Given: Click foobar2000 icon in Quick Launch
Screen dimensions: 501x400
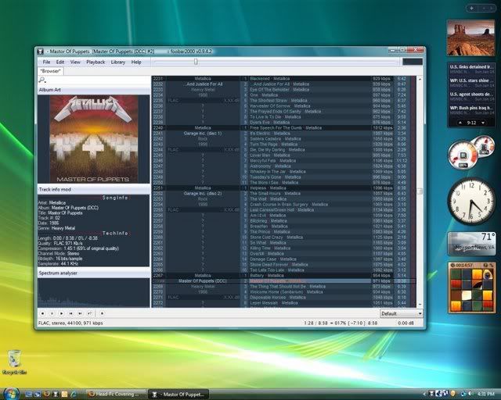Looking at the screenshot, I should pyautogui.click(x=56, y=394).
